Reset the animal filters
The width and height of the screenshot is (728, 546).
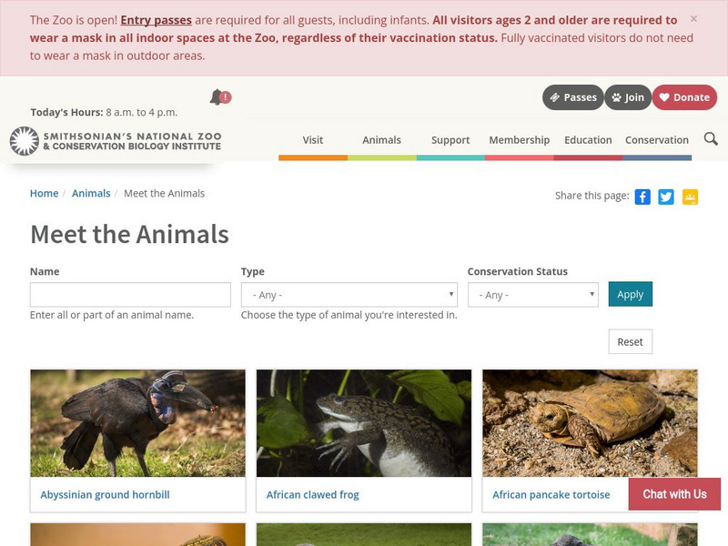click(x=630, y=341)
